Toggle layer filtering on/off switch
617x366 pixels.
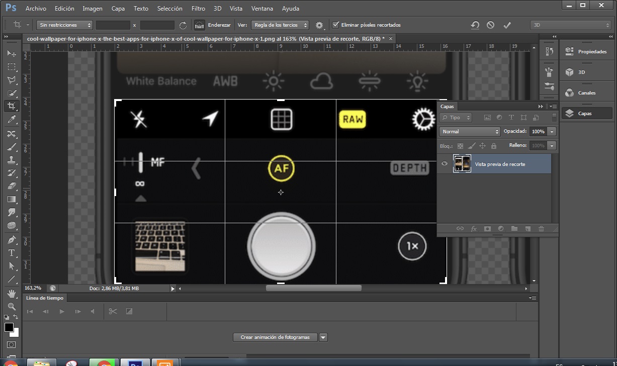[554, 117]
